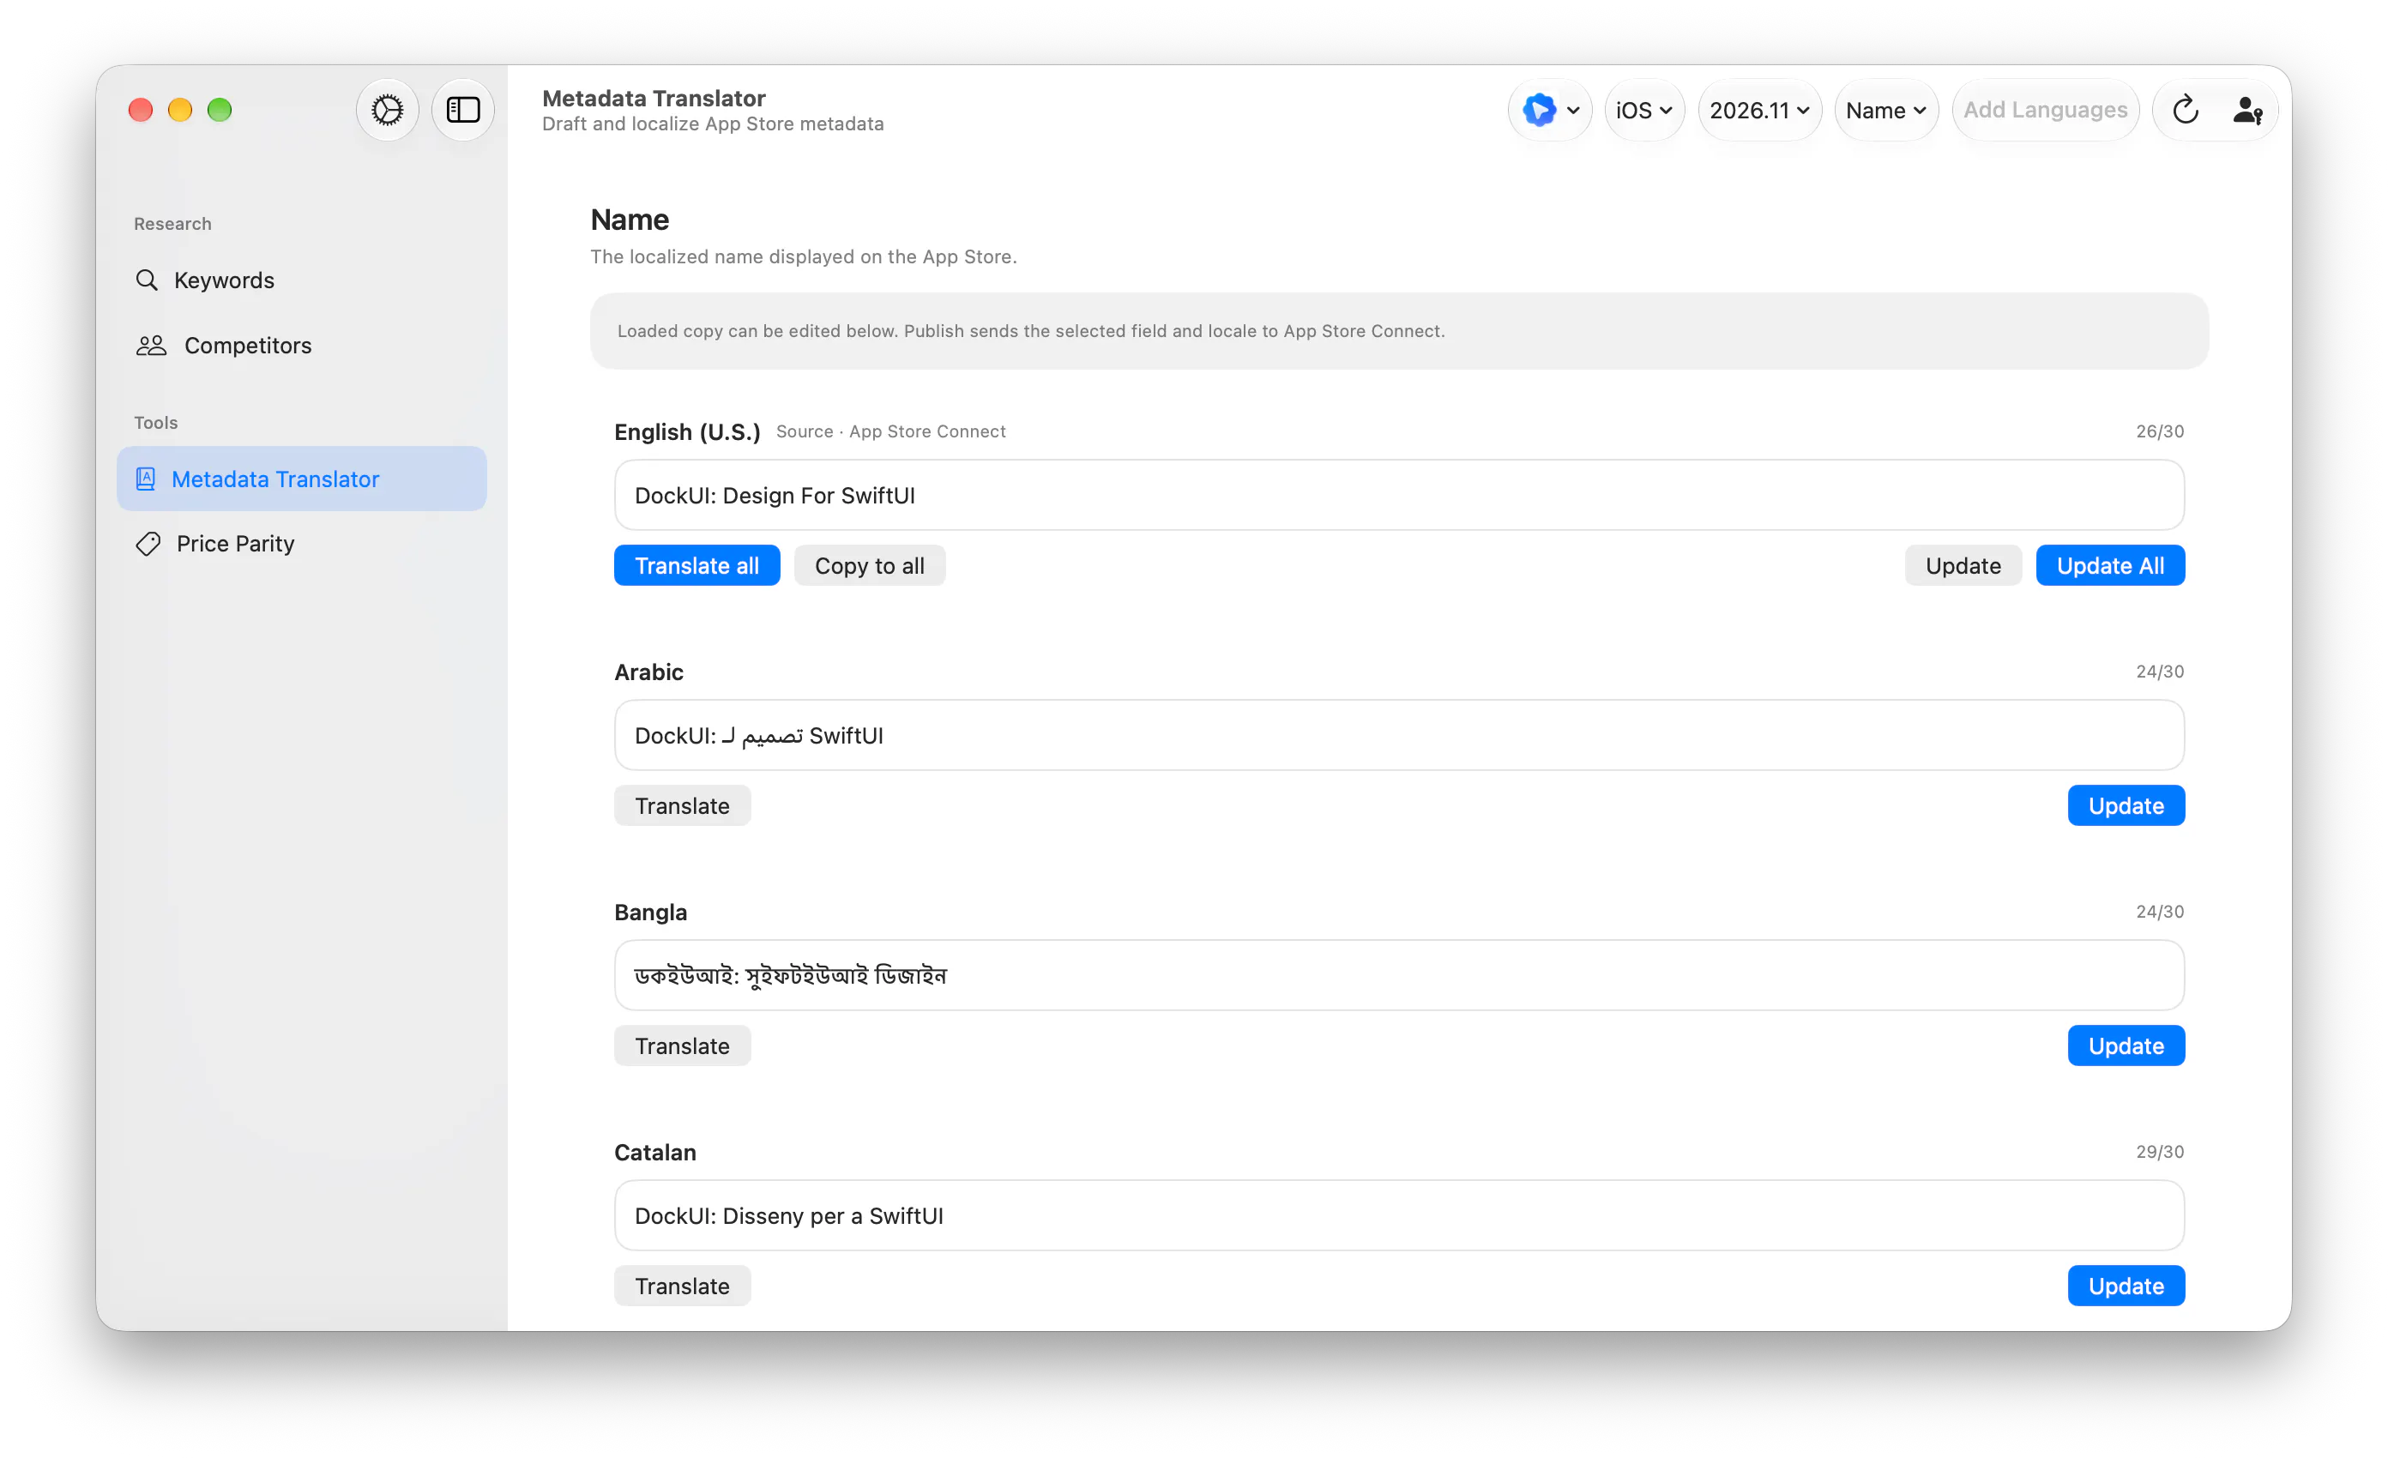The image size is (2388, 1458).
Task: Open the settings gear icon
Action: (x=388, y=110)
